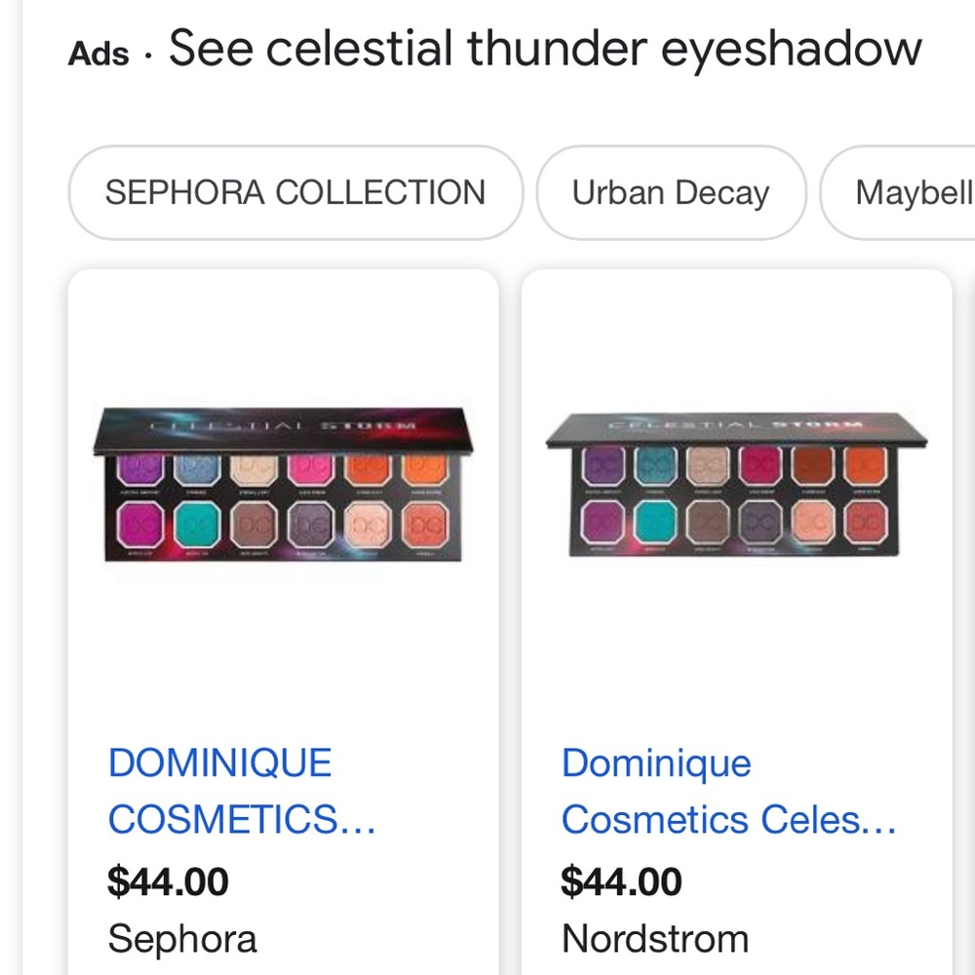The width and height of the screenshot is (975, 975).
Task: Click the teal bottom-row shade in Nordstrom palette
Action: click(656, 521)
